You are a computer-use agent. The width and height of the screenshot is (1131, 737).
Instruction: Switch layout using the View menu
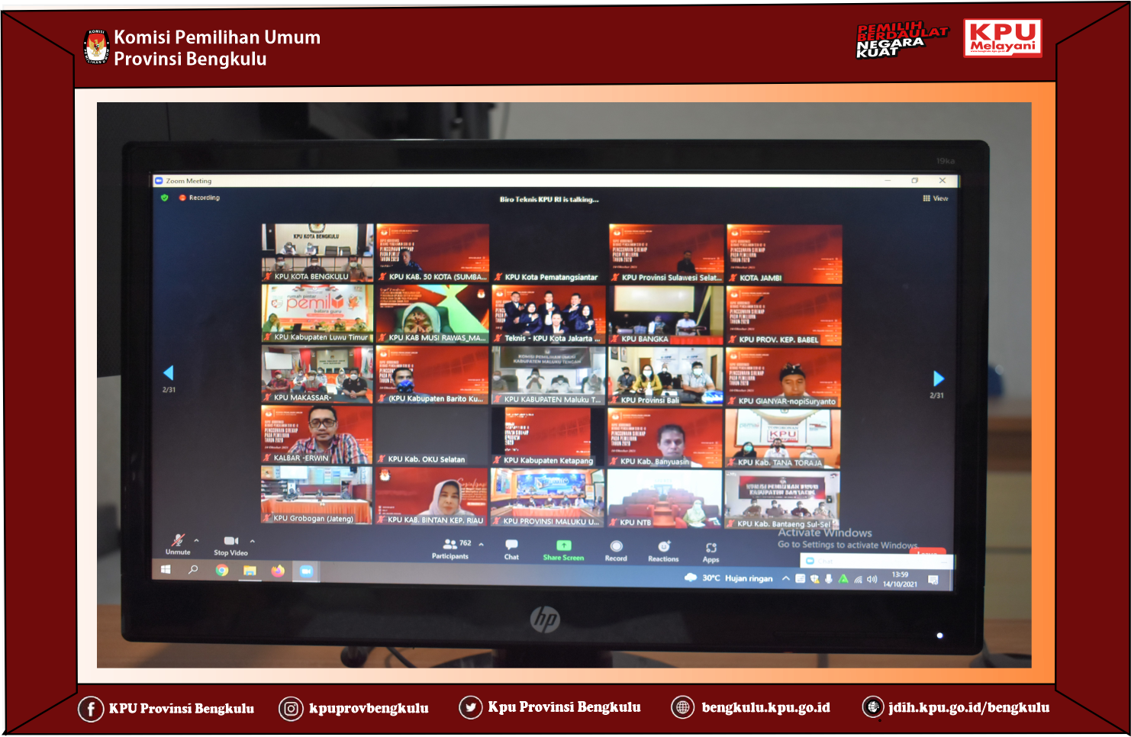coord(936,198)
